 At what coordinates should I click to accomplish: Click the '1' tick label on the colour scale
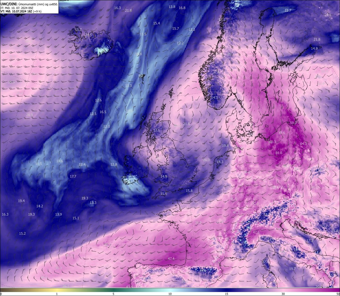click(x=57, y=294)
